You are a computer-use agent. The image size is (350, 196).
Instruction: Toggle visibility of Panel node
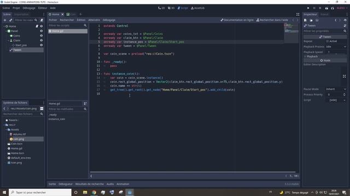[42, 31]
